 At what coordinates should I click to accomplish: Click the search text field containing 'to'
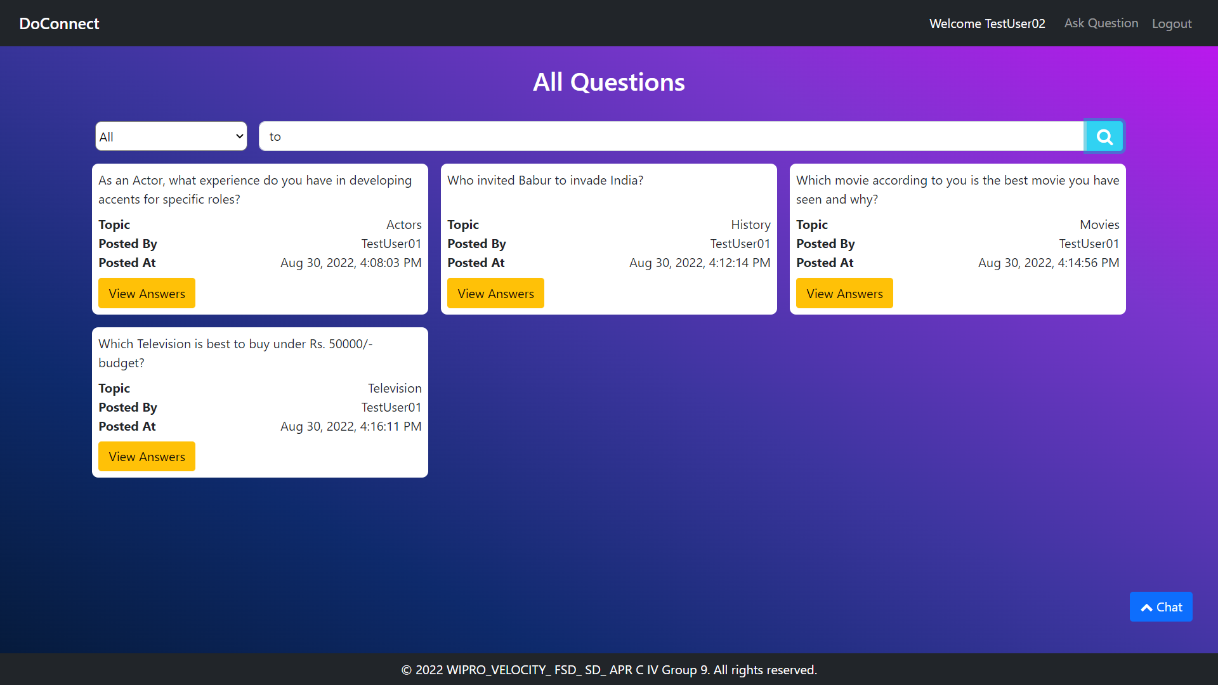click(x=671, y=136)
